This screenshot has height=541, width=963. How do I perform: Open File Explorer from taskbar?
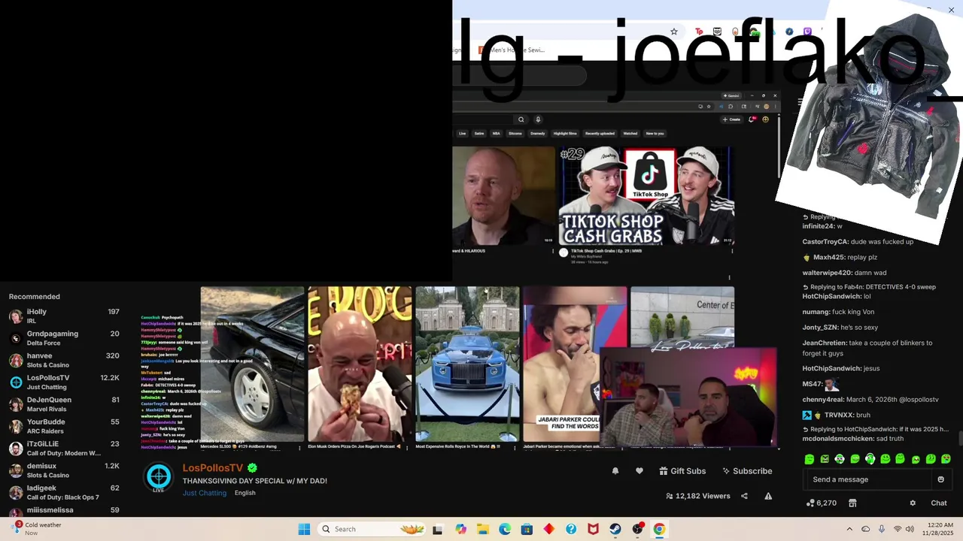coord(482,529)
